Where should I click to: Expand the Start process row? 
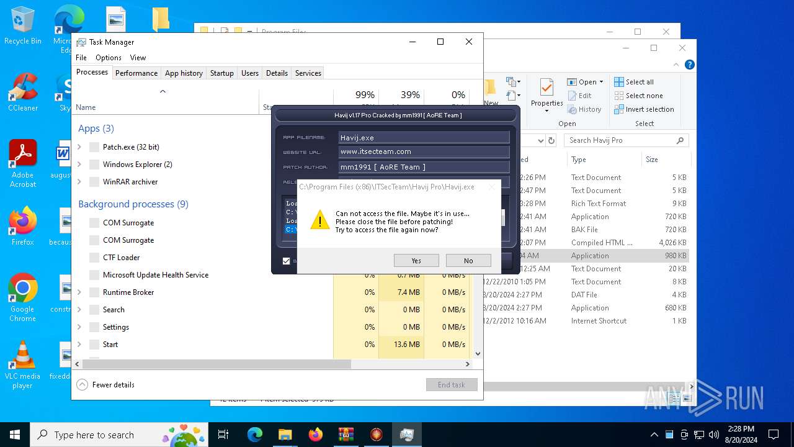[79, 345]
